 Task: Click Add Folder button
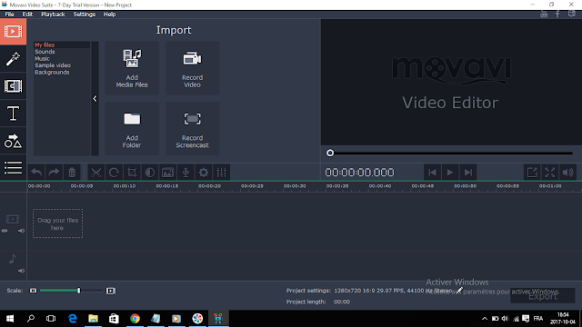pos(132,129)
